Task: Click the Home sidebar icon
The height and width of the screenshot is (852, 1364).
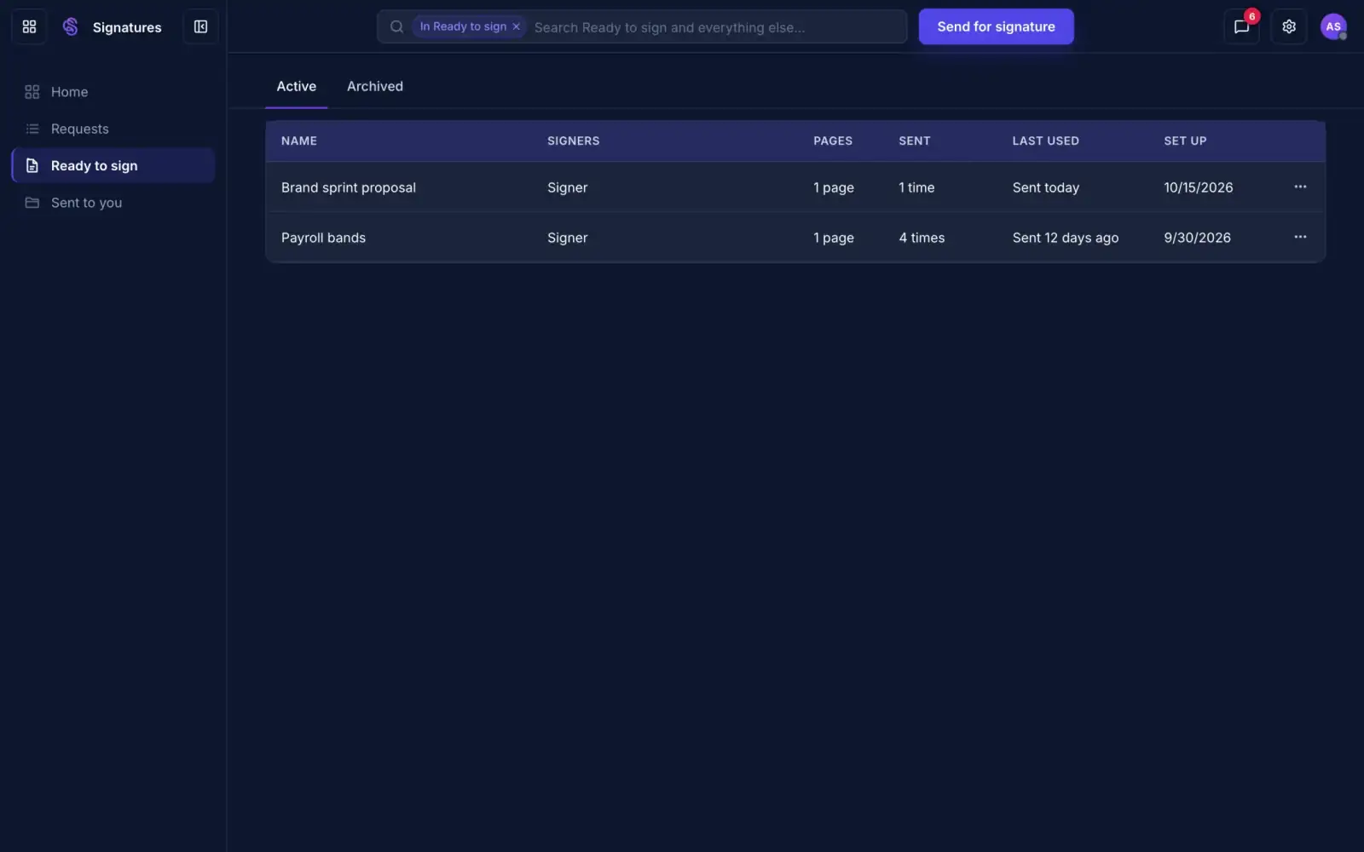Action: pos(32,92)
